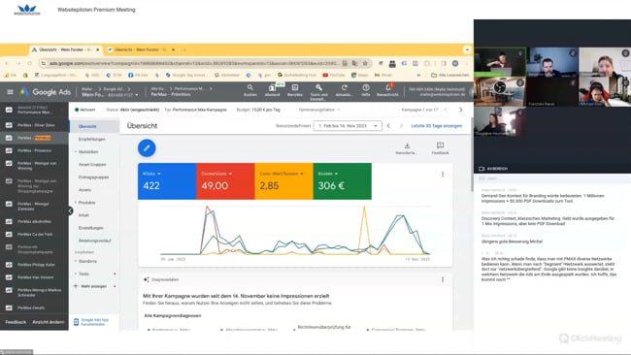This screenshot has width=631, height=355.
Task: Click the Feedback icon above the scorecard
Action: 440,148
